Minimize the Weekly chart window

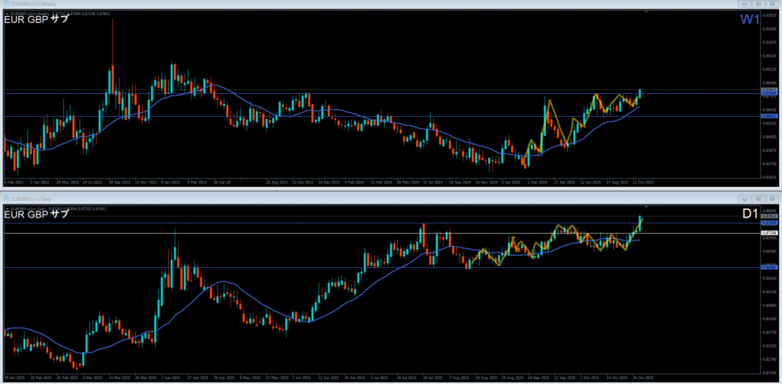pos(745,4)
